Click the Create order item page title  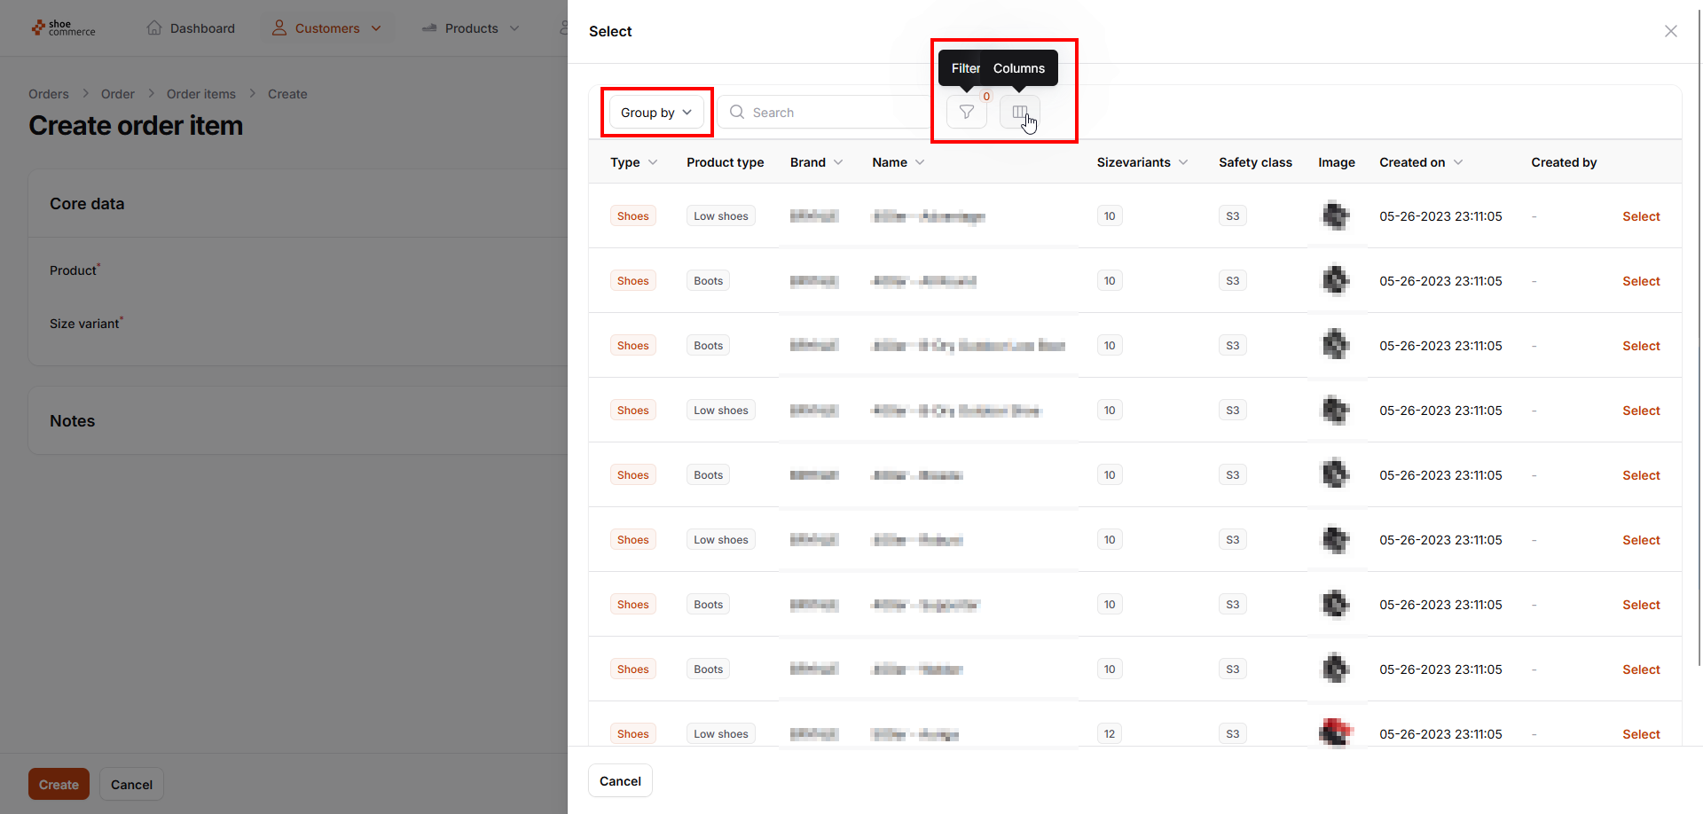point(136,126)
